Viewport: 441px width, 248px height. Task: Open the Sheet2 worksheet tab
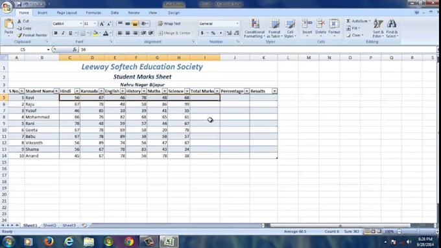click(x=49, y=225)
